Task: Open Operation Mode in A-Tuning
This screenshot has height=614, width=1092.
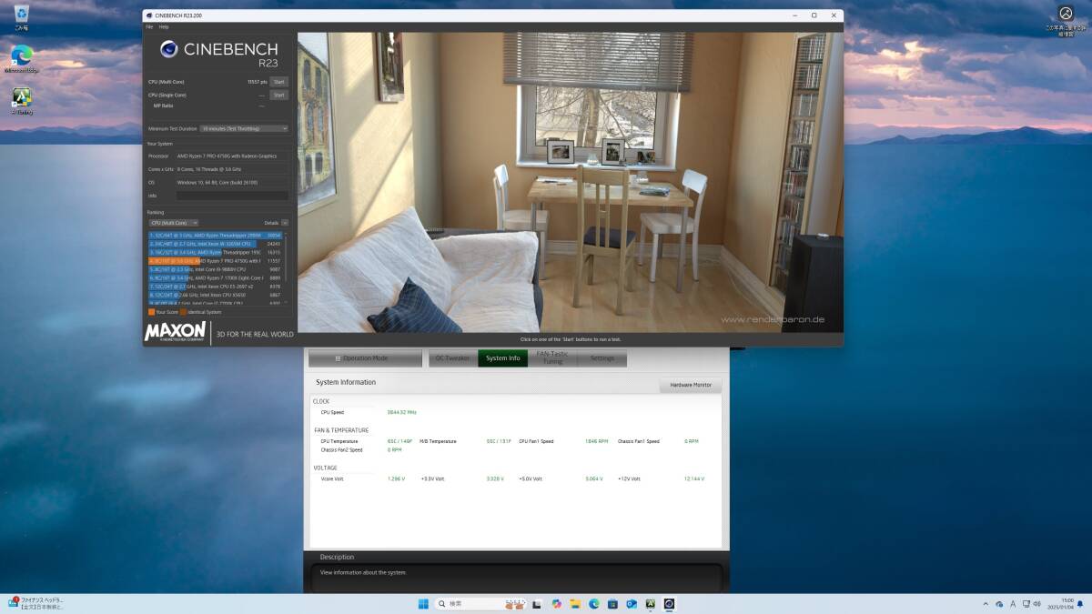Action: pos(365,358)
